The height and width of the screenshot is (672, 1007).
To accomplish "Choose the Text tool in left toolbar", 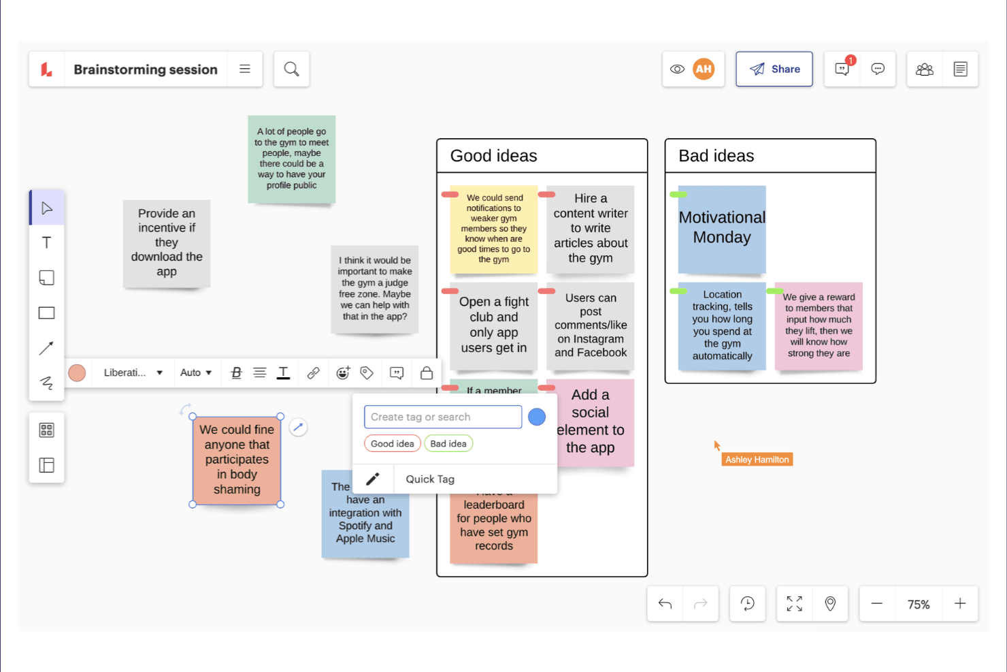I will (47, 243).
